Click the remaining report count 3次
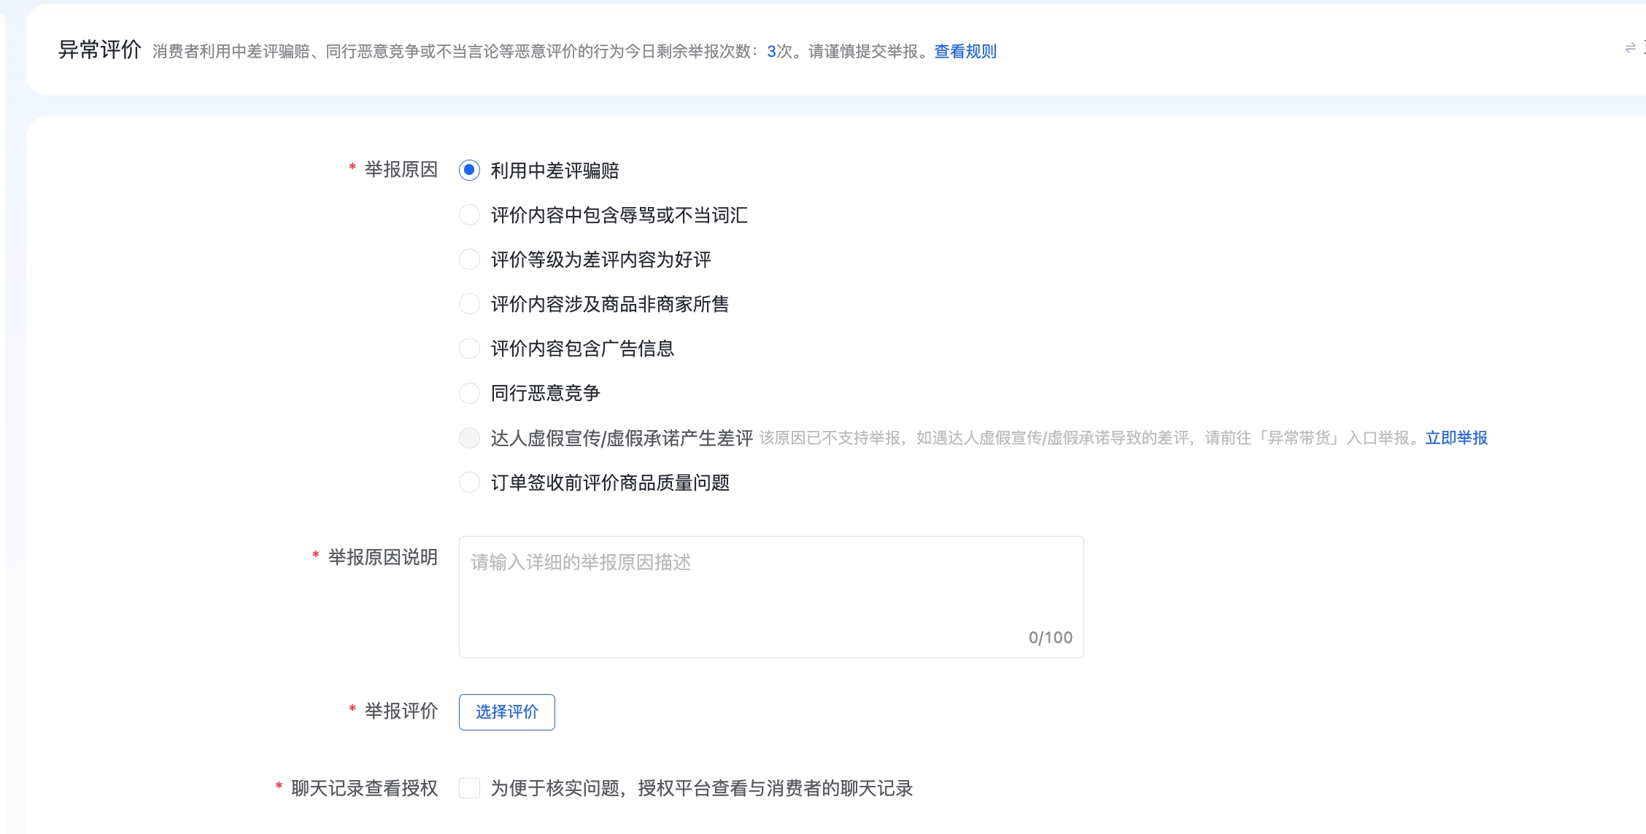This screenshot has width=1646, height=834. pos(779,51)
